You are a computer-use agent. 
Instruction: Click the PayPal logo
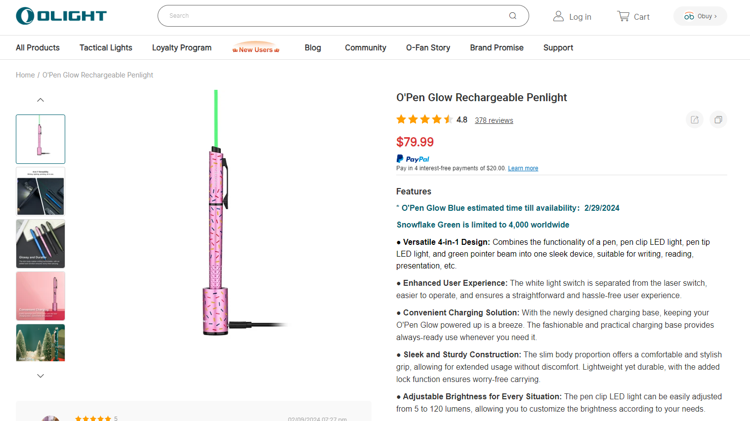(413, 158)
